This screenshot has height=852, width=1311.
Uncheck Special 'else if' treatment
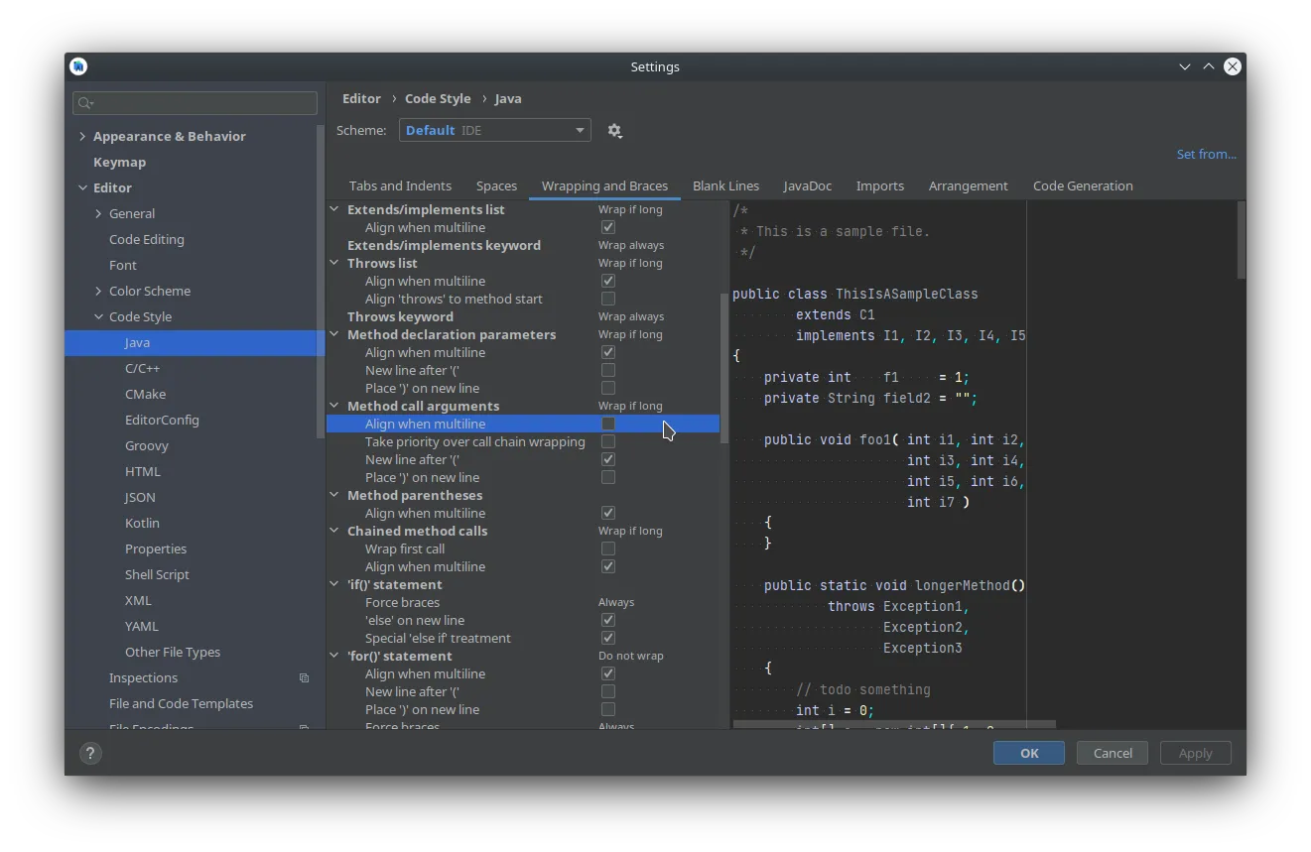pyautogui.click(x=608, y=638)
